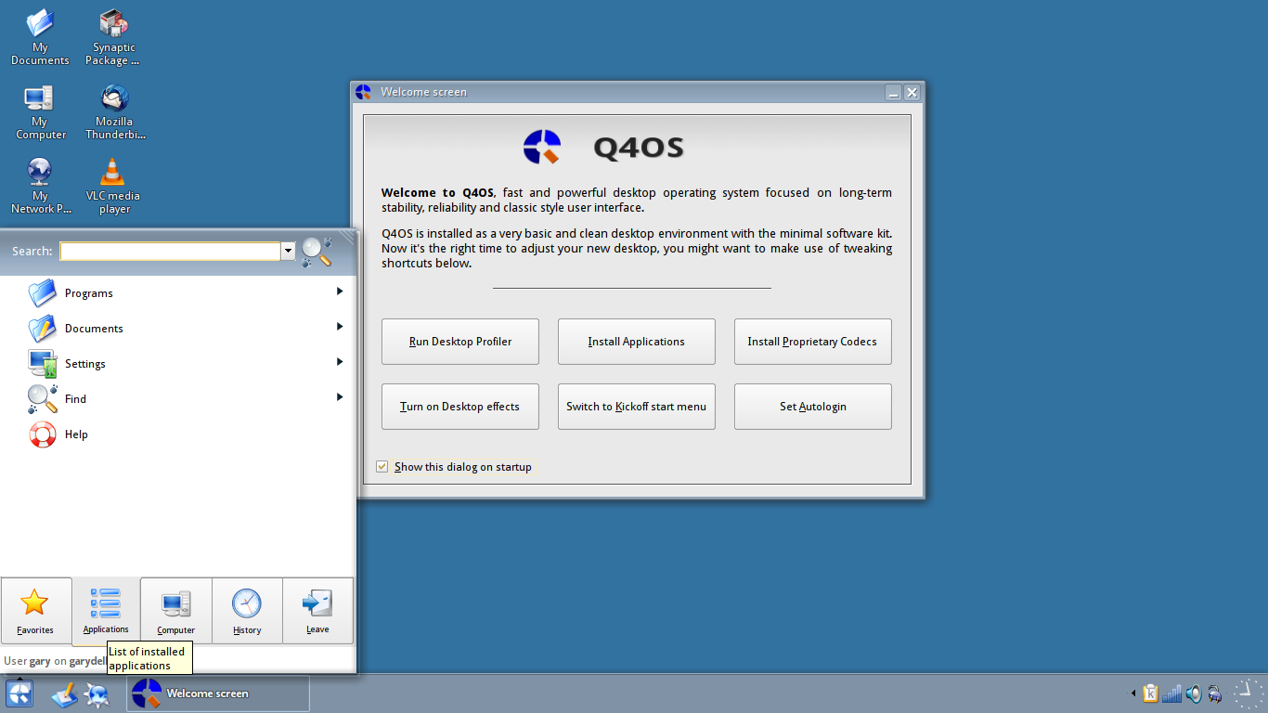Toggle Show this dialog on startup checkbox
The image size is (1268, 713).
(x=382, y=467)
